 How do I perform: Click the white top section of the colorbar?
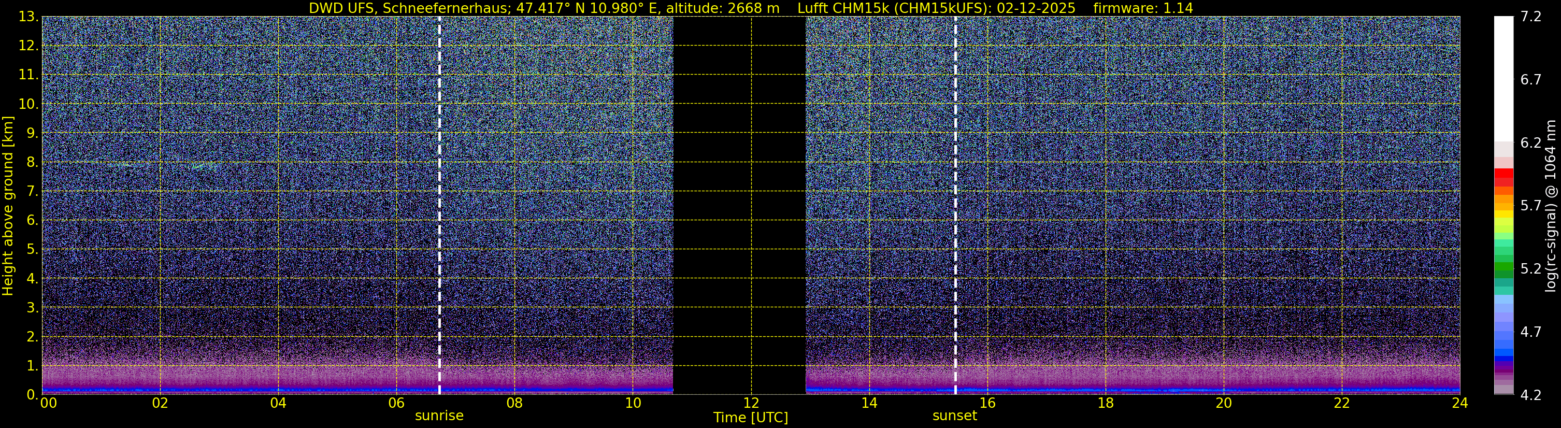coord(1503,79)
